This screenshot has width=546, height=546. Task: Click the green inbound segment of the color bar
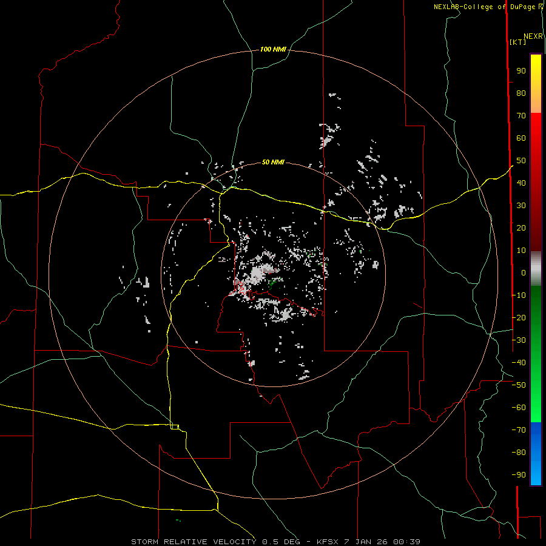tap(536, 354)
